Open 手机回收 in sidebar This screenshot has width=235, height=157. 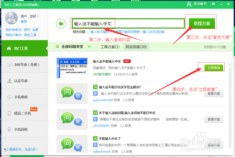click(x=25, y=129)
